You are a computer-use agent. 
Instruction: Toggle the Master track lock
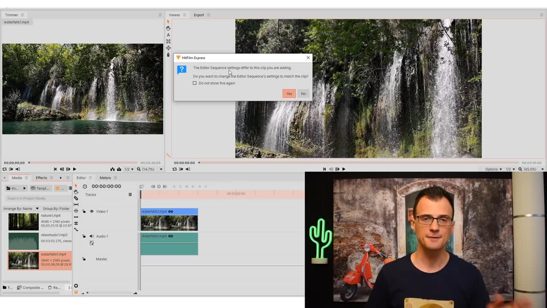pyautogui.click(x=84, y=259)
